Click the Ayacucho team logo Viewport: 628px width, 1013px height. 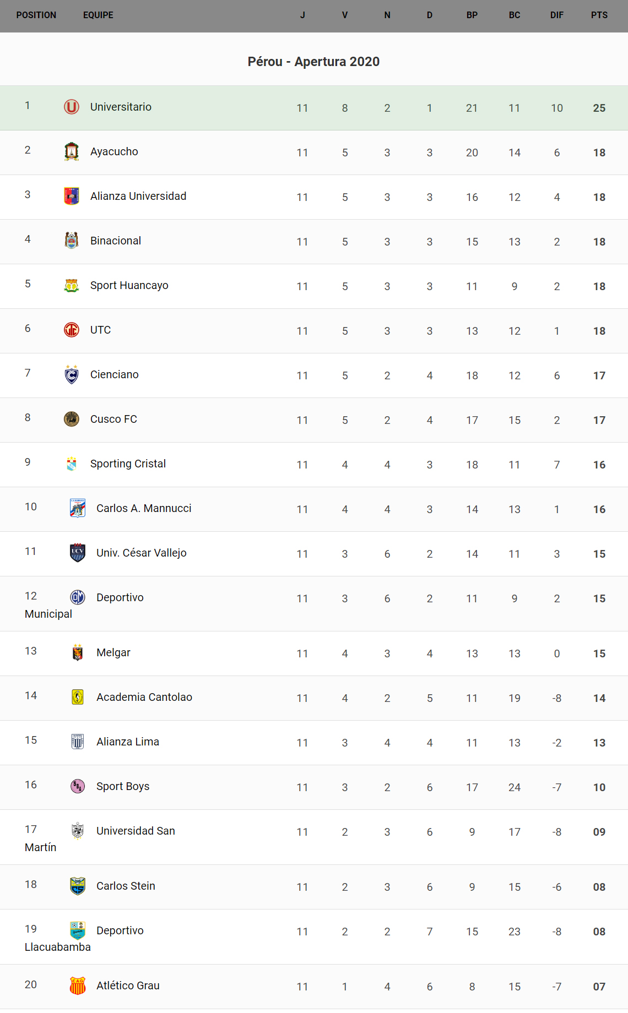(72, 151)
